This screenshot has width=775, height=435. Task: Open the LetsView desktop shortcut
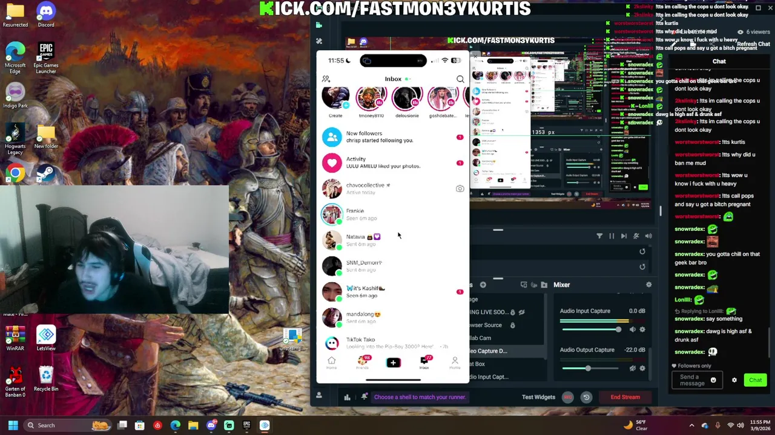(x=46, y=339)
